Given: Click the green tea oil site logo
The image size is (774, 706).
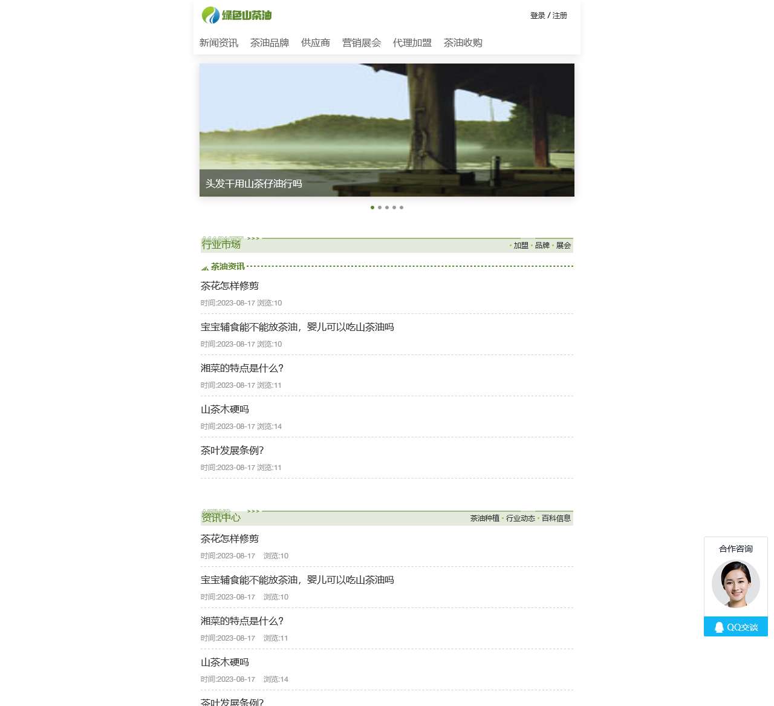Looking at the screenshot, I should 236,15.
